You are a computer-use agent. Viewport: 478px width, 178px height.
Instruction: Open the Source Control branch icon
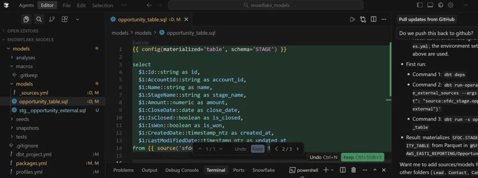pos(52,19)
